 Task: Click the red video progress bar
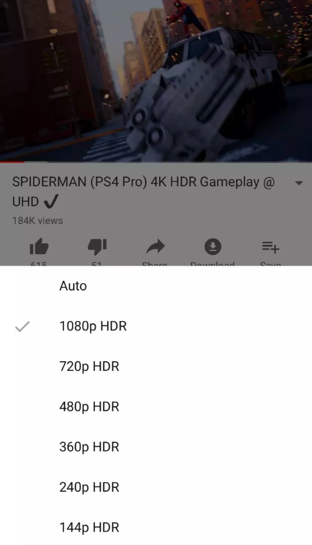(12, 161)
